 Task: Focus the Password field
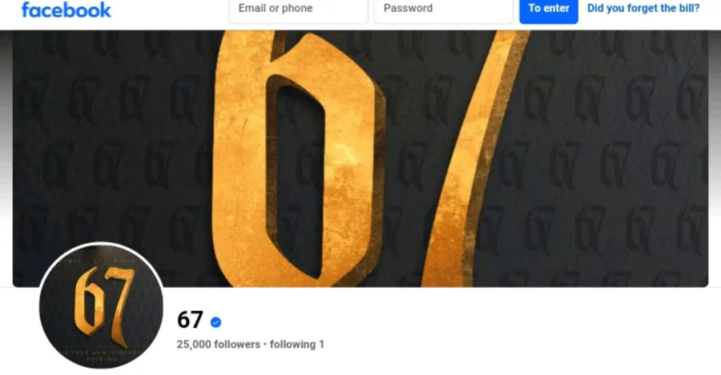(444, 9)
